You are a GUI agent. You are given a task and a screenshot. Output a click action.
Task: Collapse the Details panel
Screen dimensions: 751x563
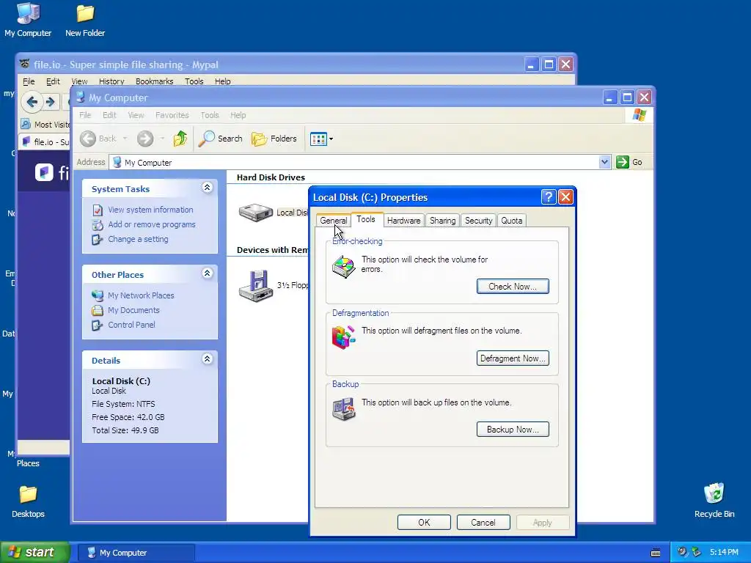coord(207,358)
